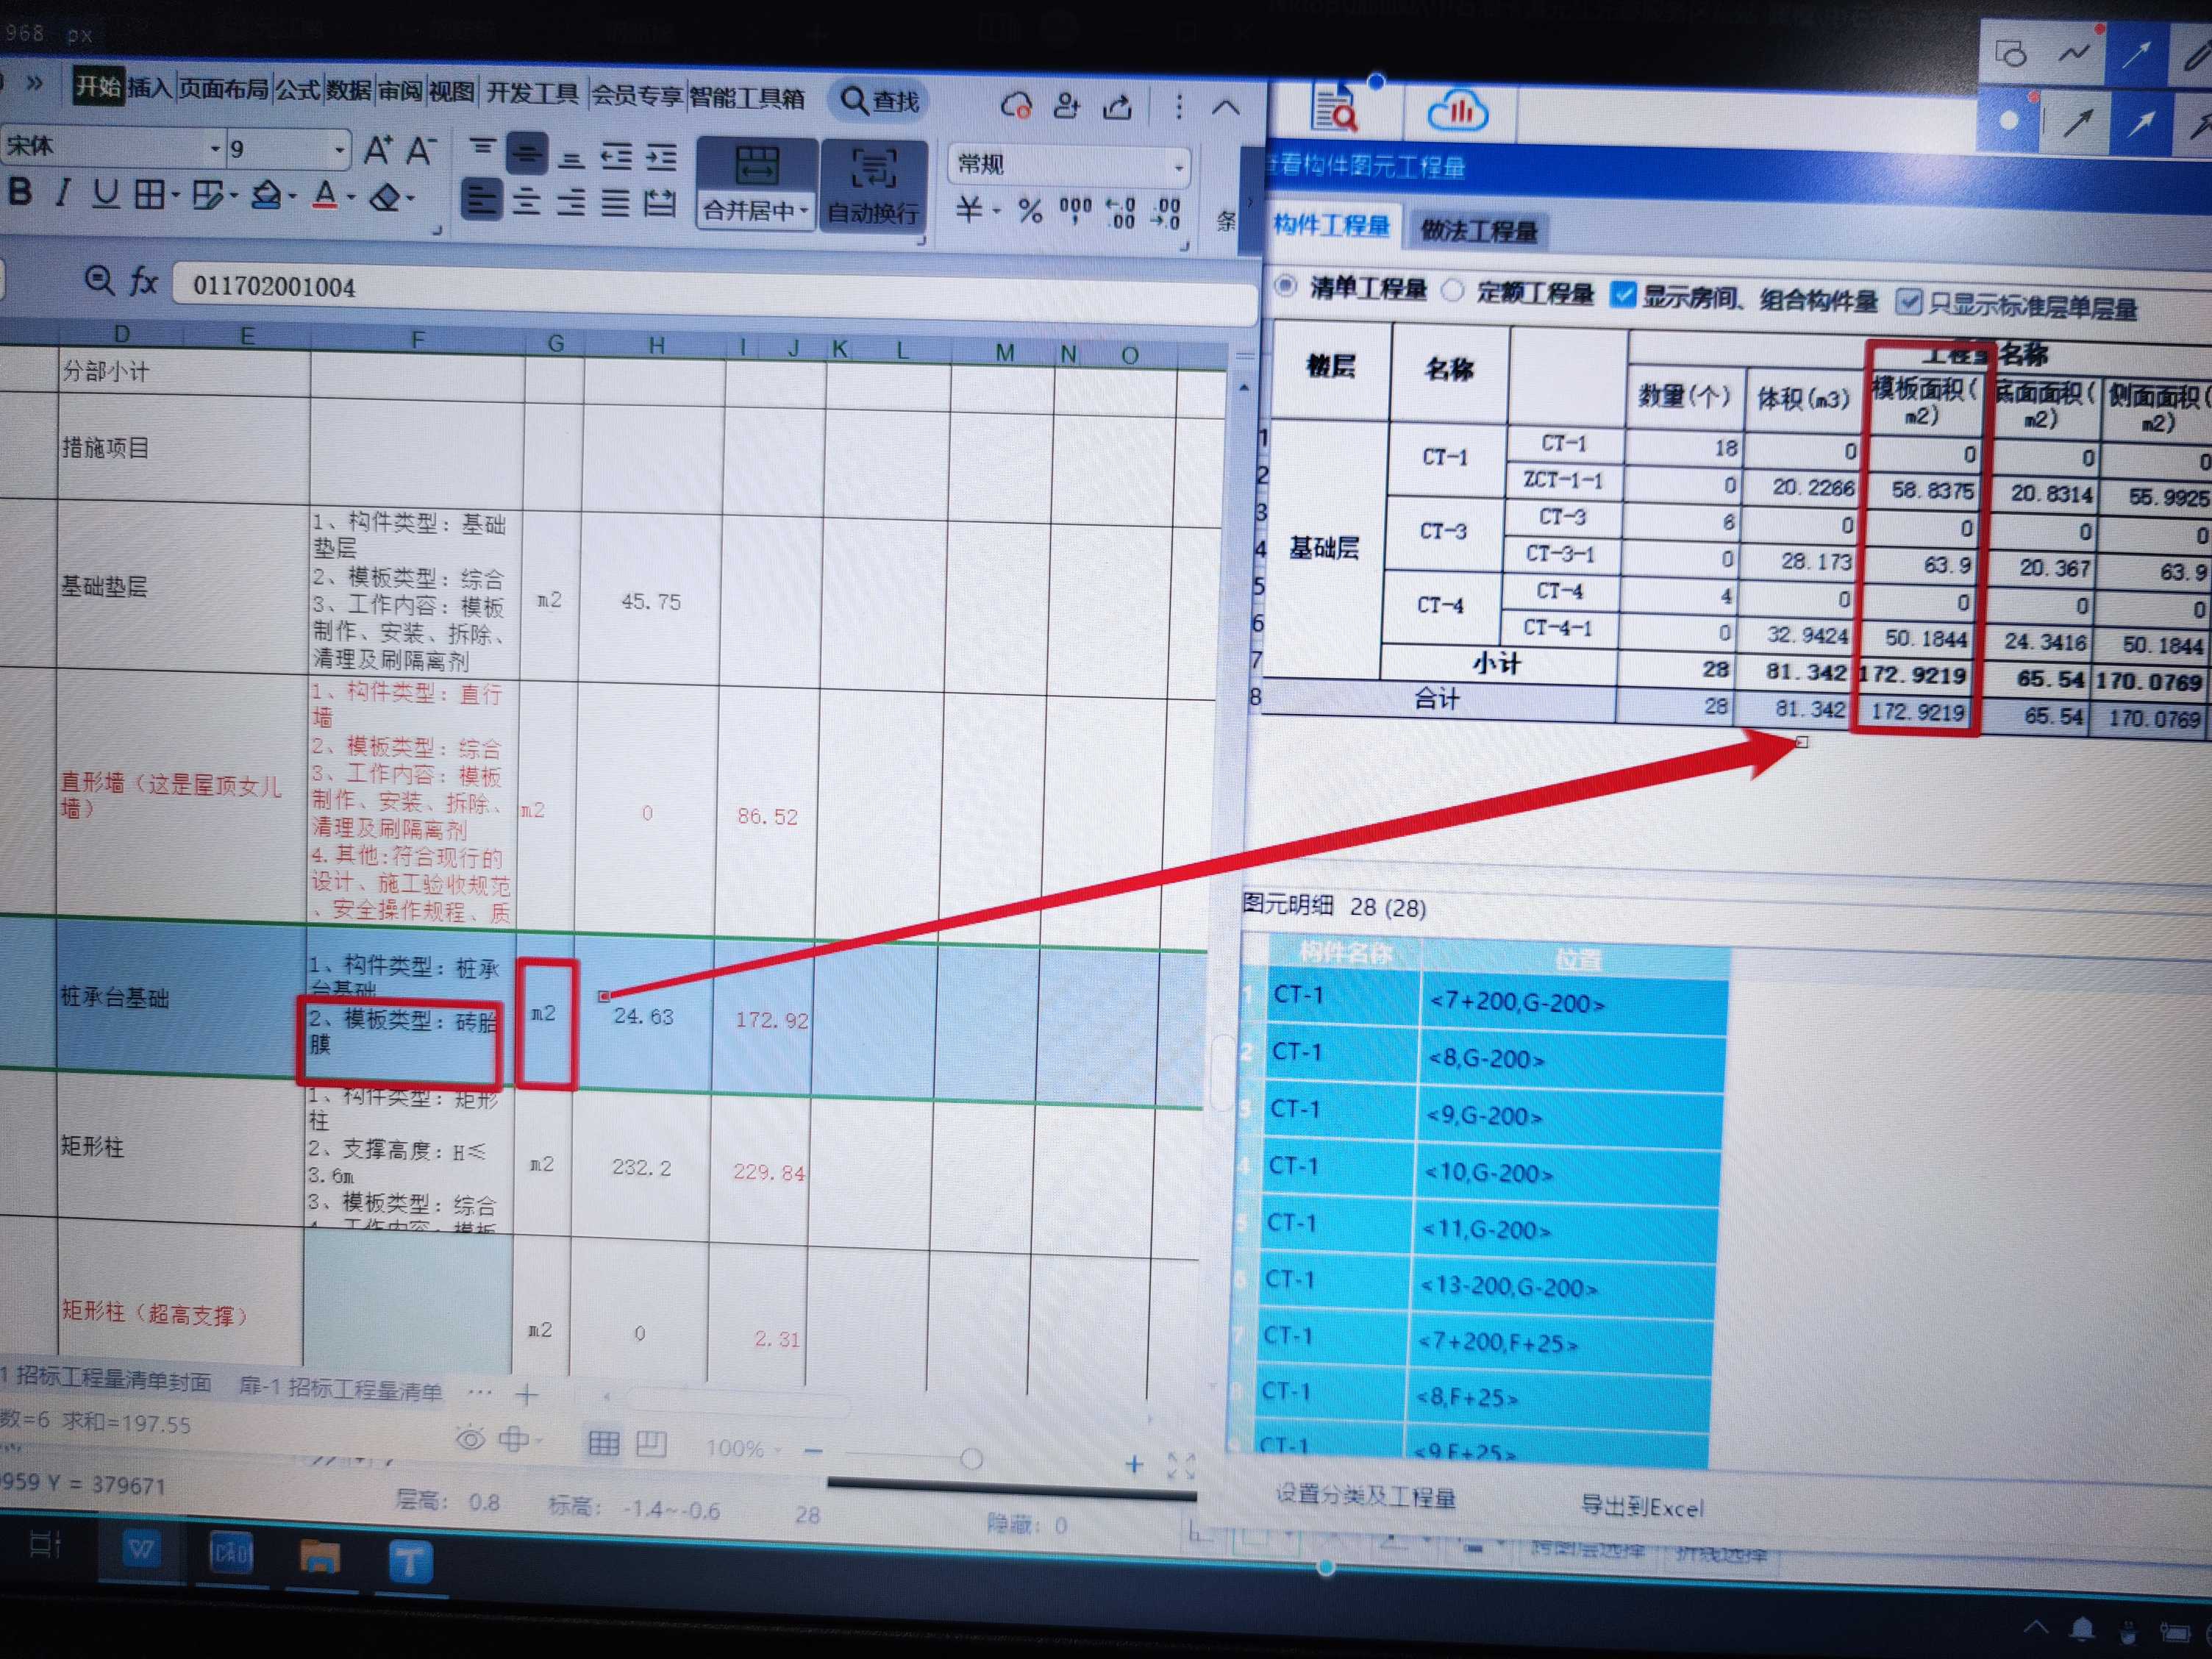This screenshot has width=2212, height=1659.
Task: Open the eraser clear dropdown arrow
Action: 409,198
